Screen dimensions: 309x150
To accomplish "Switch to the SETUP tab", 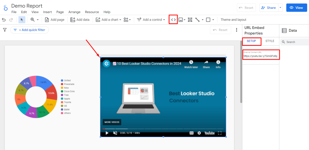I will (x=251, y=41).
